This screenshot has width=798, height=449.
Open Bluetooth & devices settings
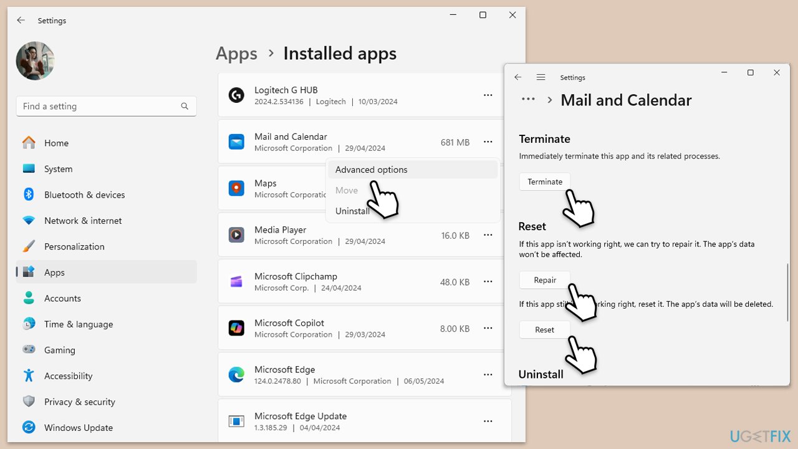click(107, 195)
